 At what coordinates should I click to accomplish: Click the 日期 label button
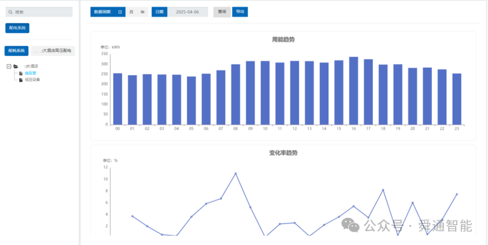[160, 12]
